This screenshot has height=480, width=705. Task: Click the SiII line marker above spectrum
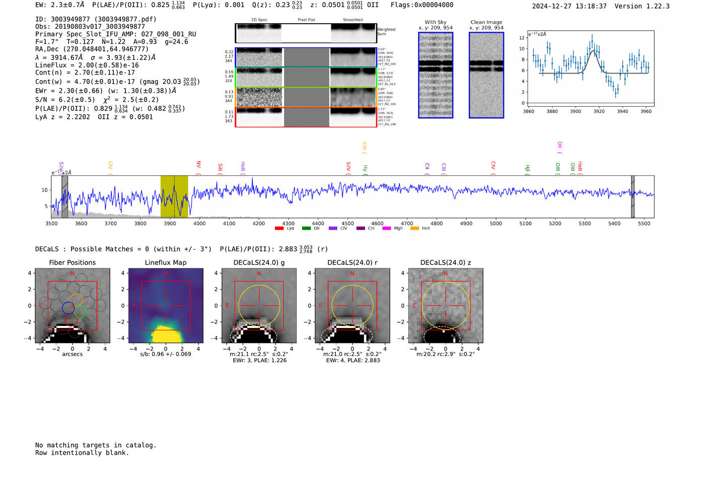tap(221, 169)
